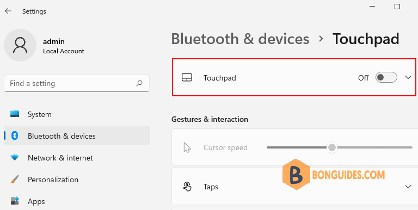Click the System monitor icon

pos(15,114)
